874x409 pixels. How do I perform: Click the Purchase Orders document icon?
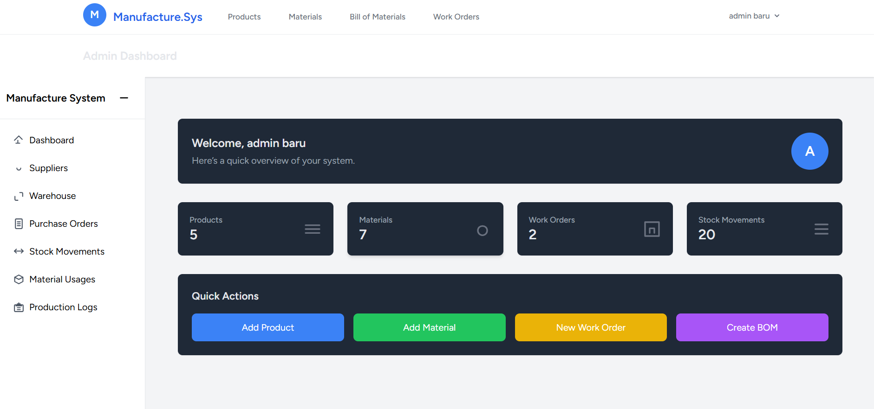pos(19,224)
